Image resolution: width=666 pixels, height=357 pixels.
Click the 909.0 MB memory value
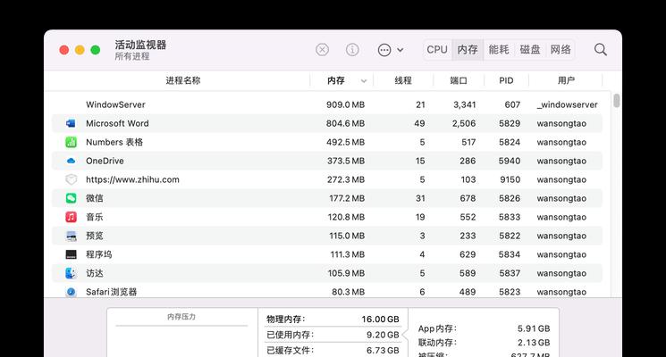[x=345, y=104]
